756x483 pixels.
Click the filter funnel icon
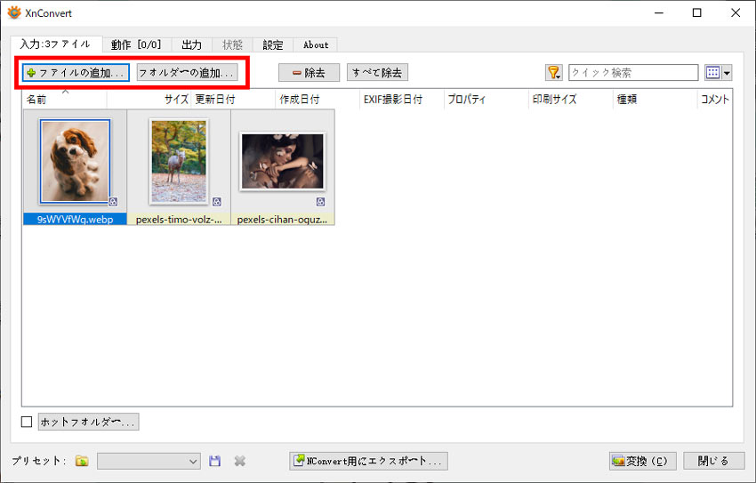(x=553, y=73)
